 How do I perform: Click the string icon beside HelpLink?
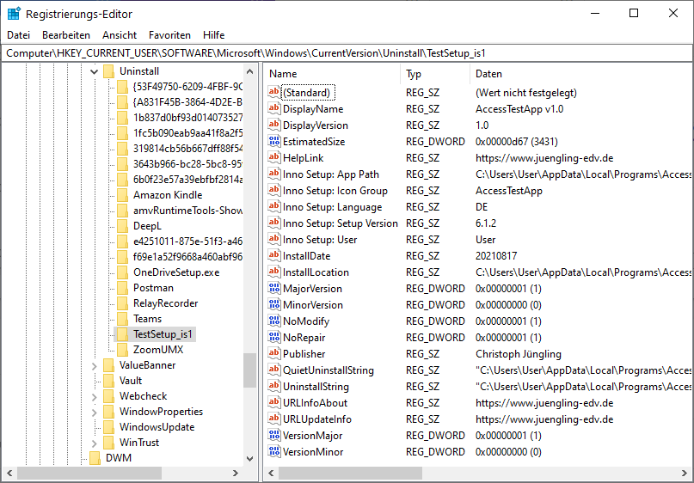[x=274, y=157]
